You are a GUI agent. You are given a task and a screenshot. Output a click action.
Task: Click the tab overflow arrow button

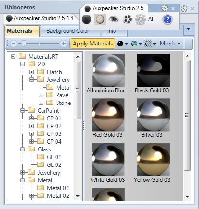click(188, 30)
